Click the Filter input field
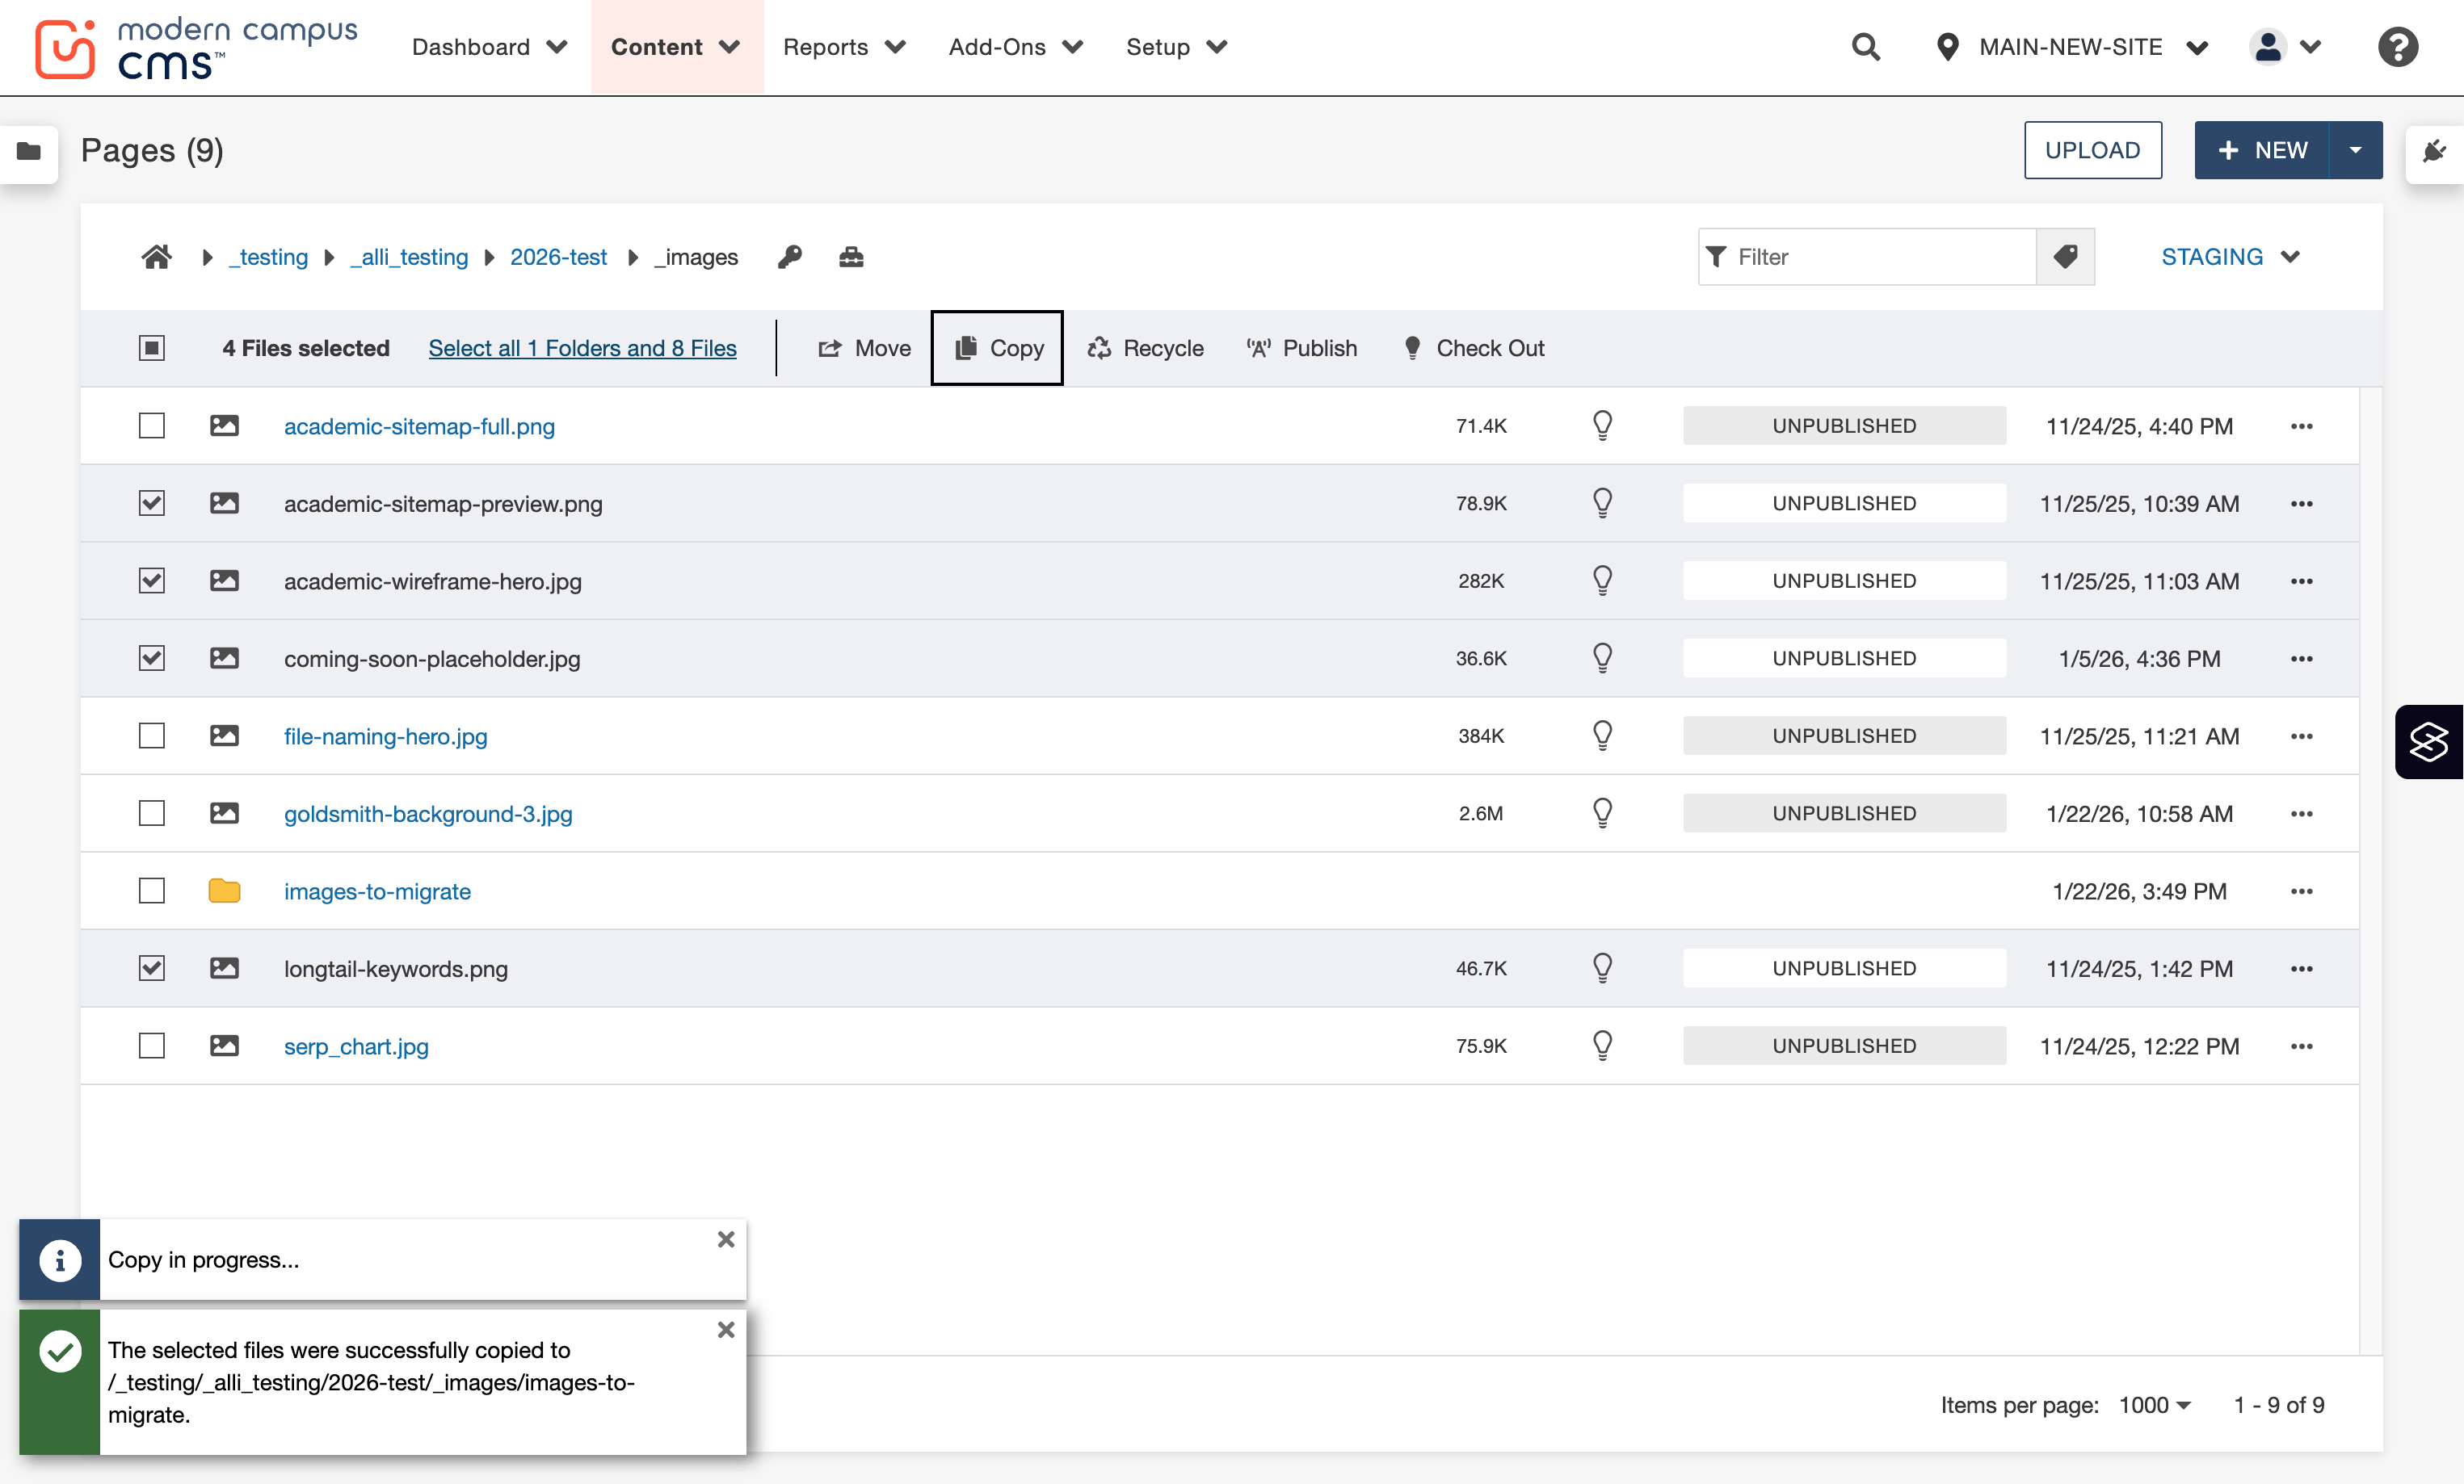Screen dimensions: 2464x1484 (x=1868, y=257)
